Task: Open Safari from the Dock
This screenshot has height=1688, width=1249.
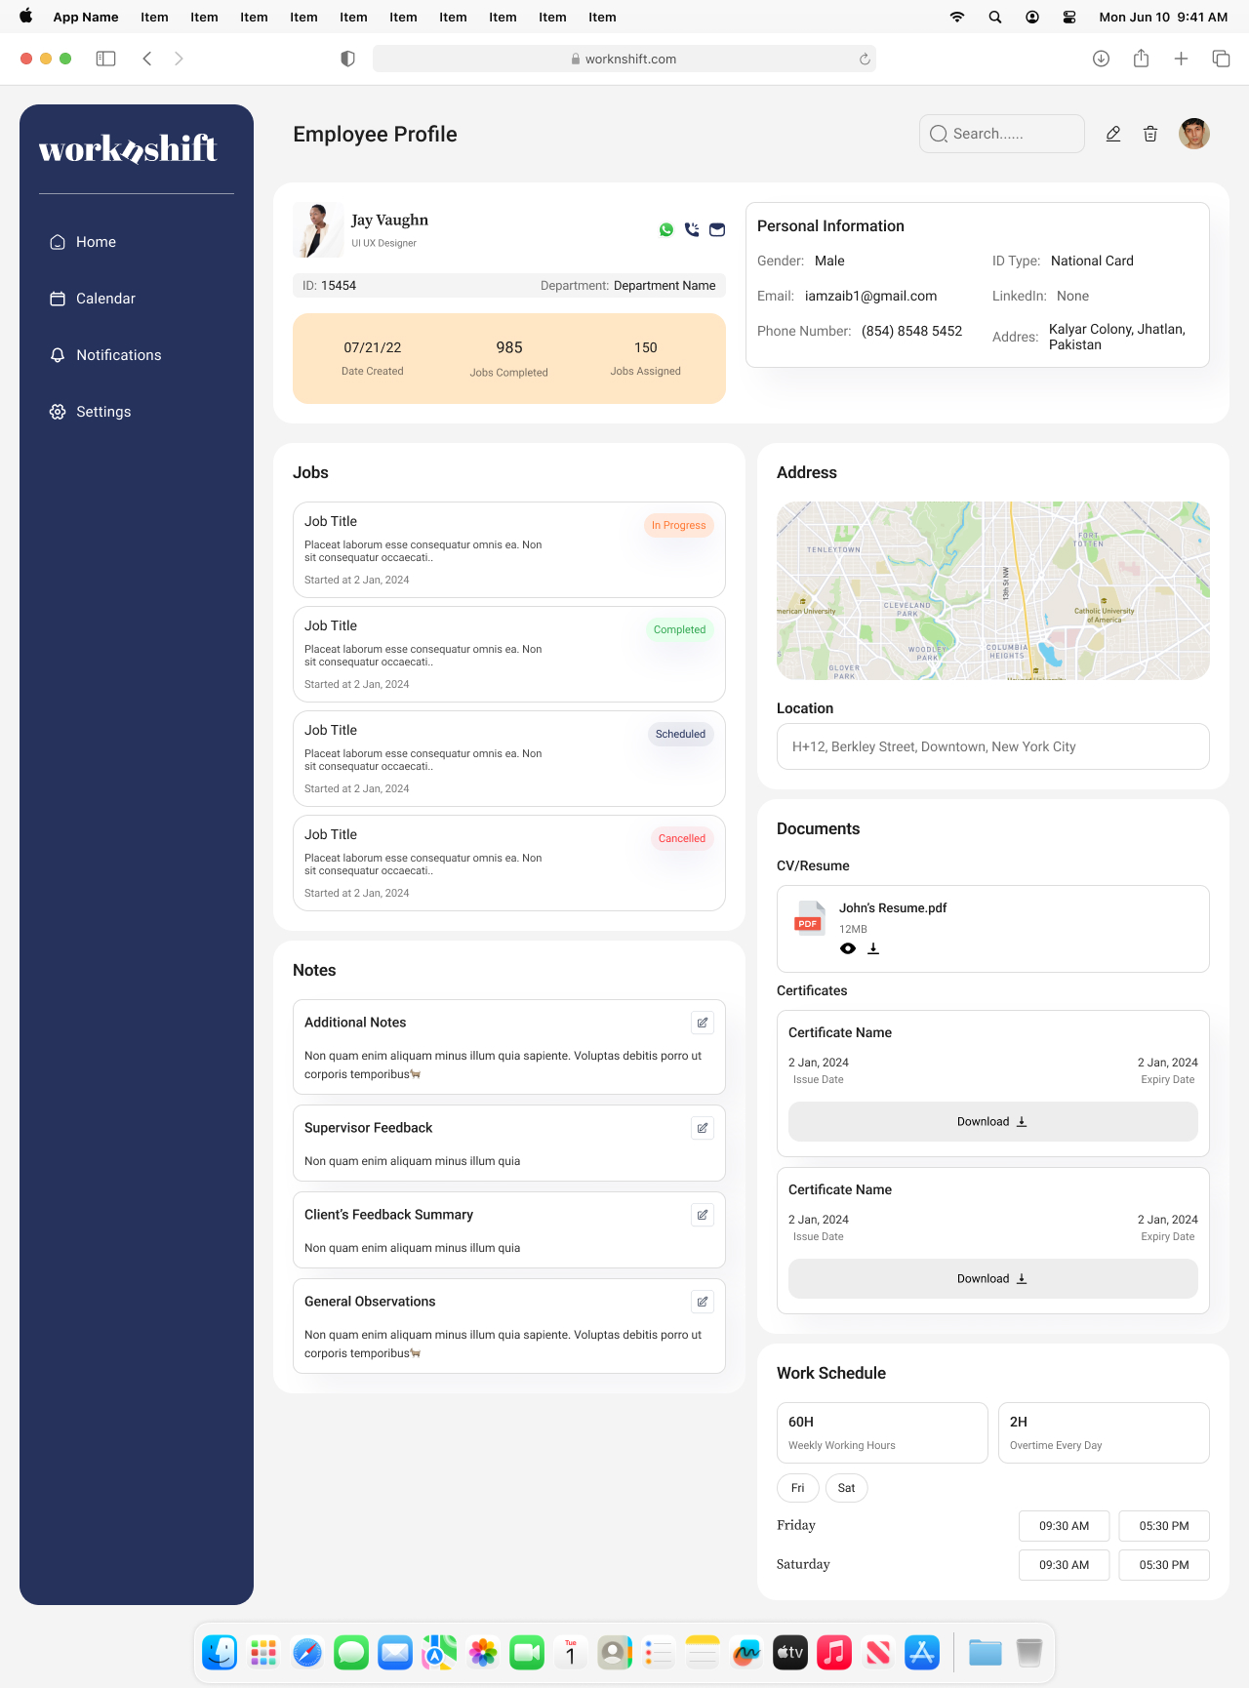Action: (x=307, y=1653)
